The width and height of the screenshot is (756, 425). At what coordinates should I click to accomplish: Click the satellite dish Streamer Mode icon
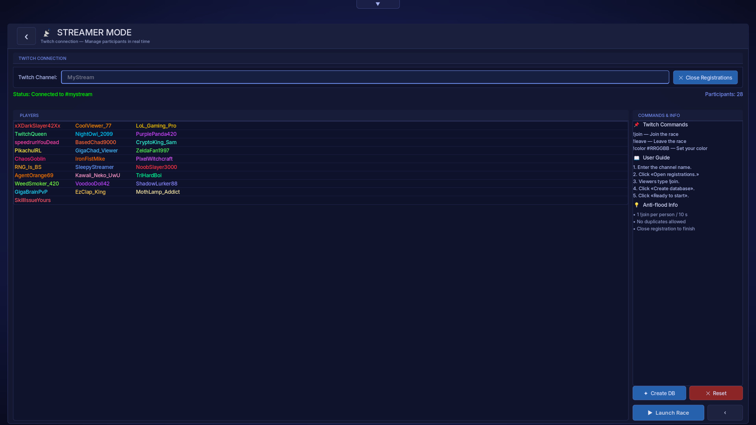pos(46,33)
